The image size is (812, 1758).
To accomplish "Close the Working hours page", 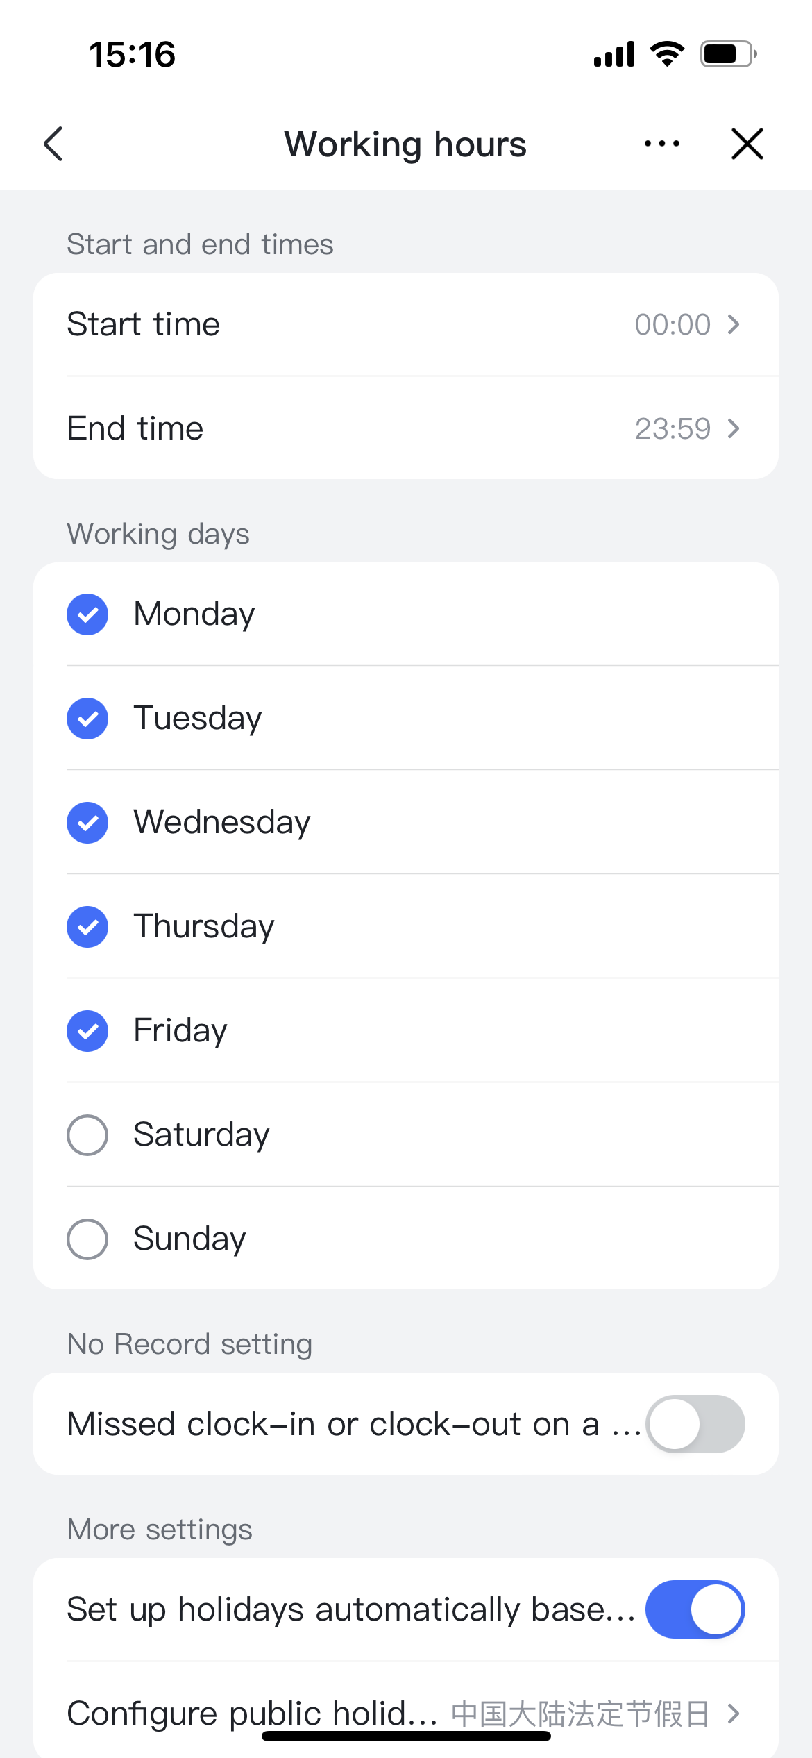I will pos(747,144).
